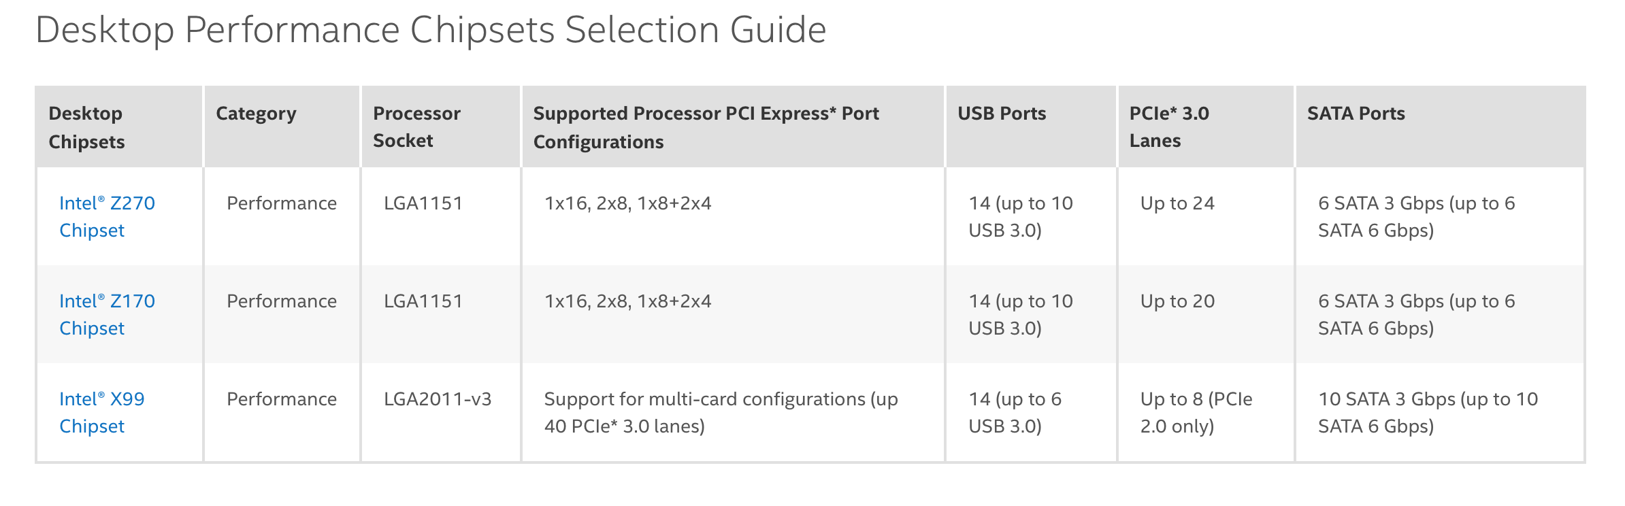Select the "Up to 24" PCIe lanes cell

pos(1177,203)
